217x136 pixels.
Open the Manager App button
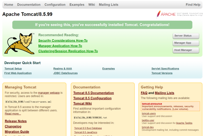pos(186,43)
